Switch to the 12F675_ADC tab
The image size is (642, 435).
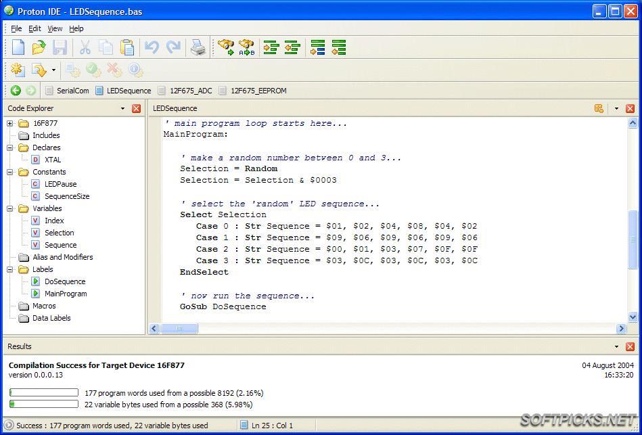click(185, 91)
